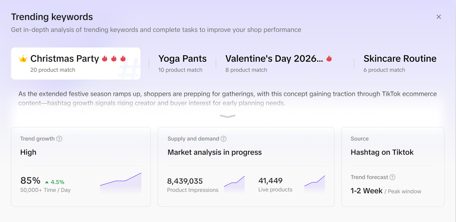Click the Live products sparkline chart
Screen dimensions: 456x222
pyautogui.click(x=315, y=183)
